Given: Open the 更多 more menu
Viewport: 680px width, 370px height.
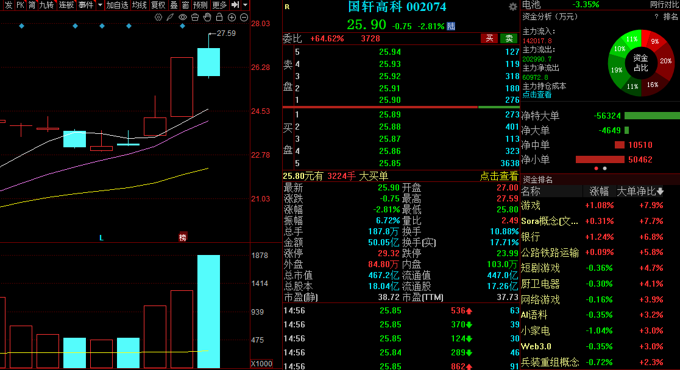Looking at the screenshot, I should point(219,5).
